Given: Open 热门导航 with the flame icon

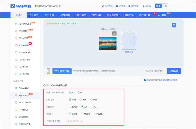Looking at the screenshot, I should tap(107, 6).
